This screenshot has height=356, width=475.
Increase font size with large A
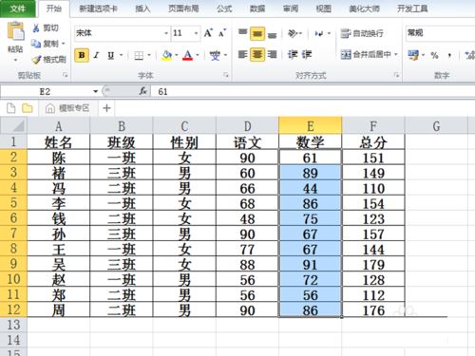pyautogui.click(x=208, y=33)
